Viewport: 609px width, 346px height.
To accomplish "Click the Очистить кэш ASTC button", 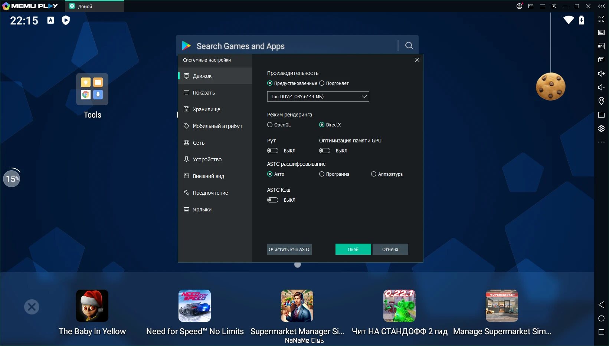I will [x=289, y=249].
